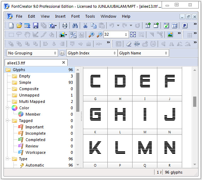Screen dimensions: 202x180
Task: Expand the main toolbar overflow chevron
Action: click(195, 24)
